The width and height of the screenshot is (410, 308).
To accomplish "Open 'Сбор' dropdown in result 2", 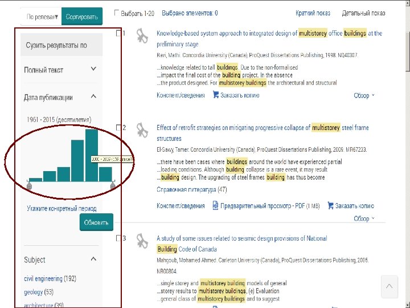I will [x=364, y=218].
